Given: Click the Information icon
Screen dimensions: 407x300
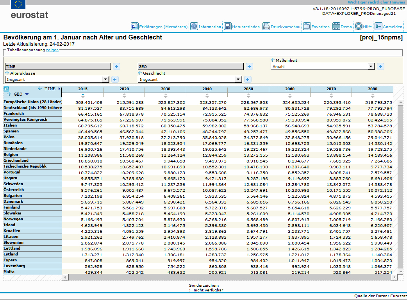Looking at the screenshot, I should point(194,27).
